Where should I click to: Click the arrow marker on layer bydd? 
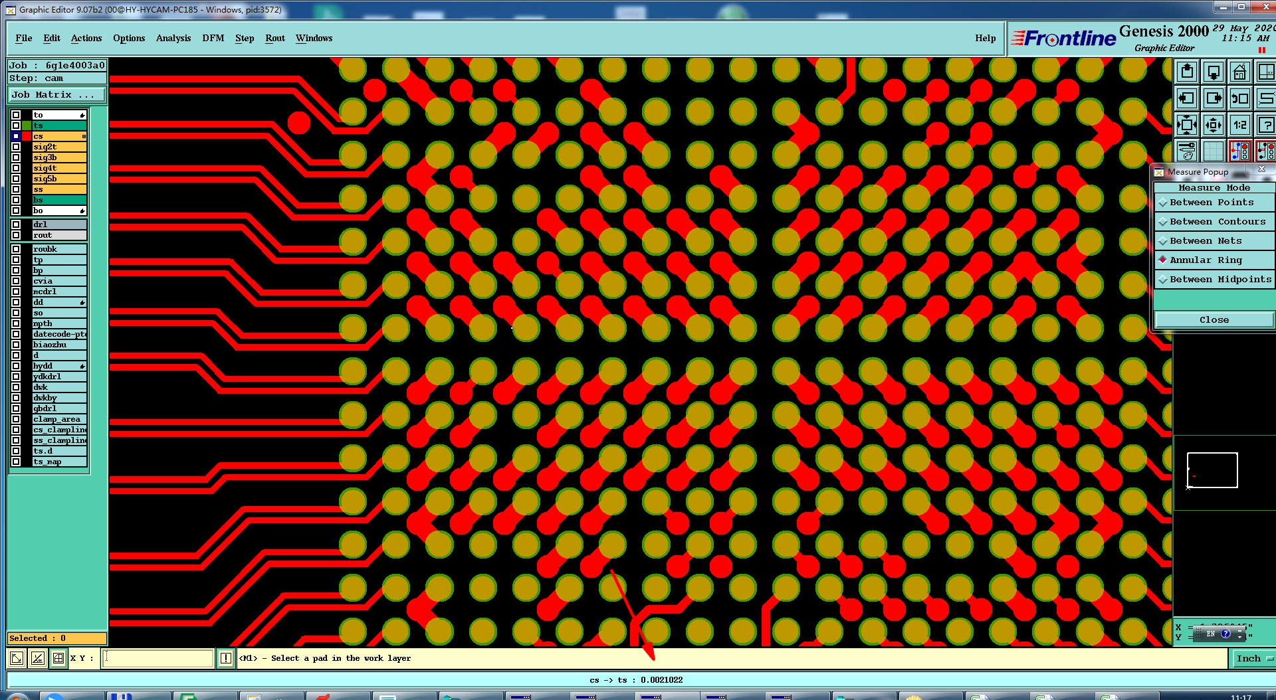82,367
